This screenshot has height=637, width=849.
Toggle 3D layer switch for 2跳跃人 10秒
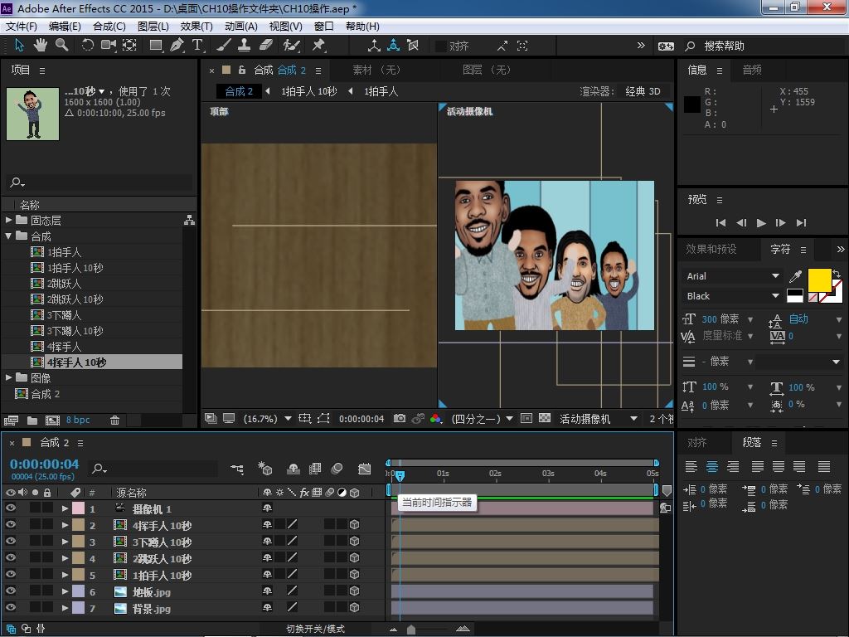coord(354,558)
